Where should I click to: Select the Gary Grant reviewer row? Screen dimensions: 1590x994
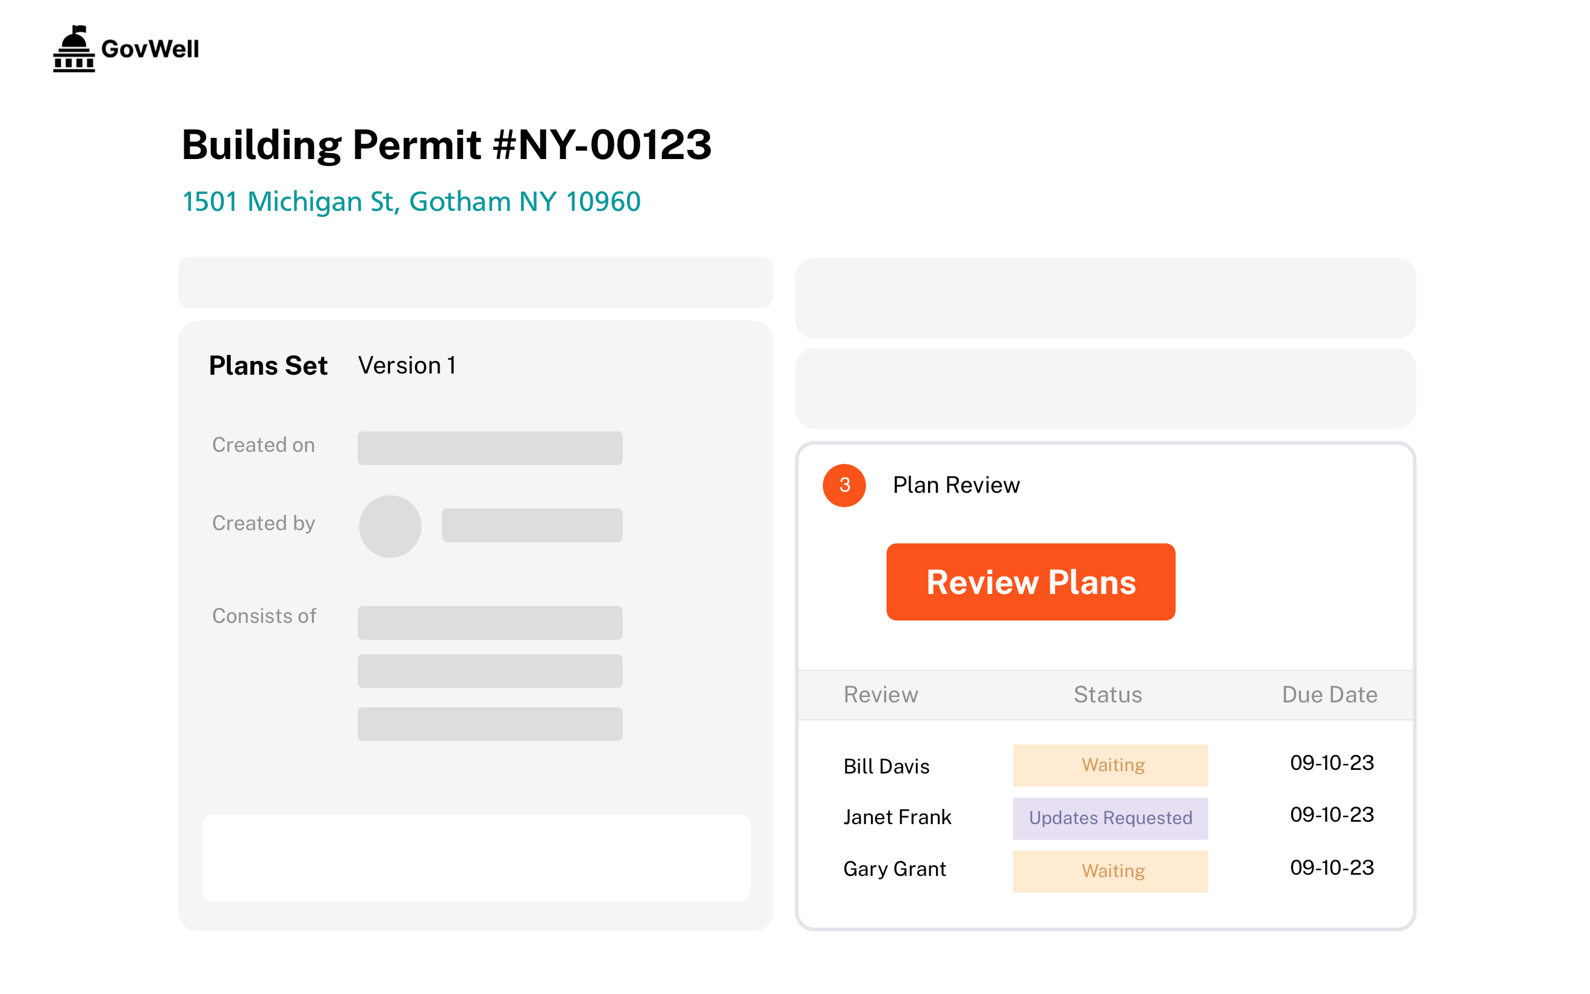click(x=894, y=869)
